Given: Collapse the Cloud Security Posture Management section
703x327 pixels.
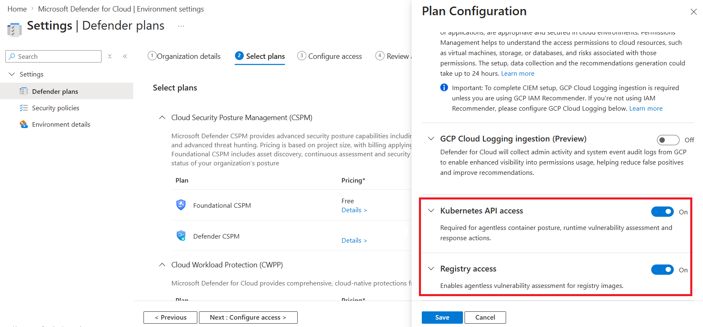Looking at the screenshot, I should [x=162, y=118].
